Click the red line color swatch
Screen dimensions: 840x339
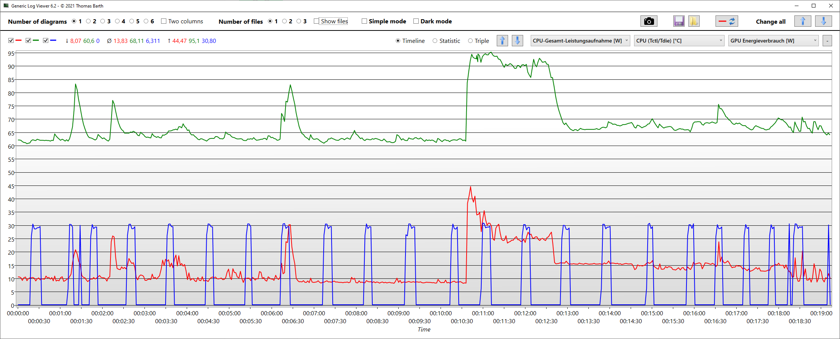pyautogui.click(x=18, y=40)
